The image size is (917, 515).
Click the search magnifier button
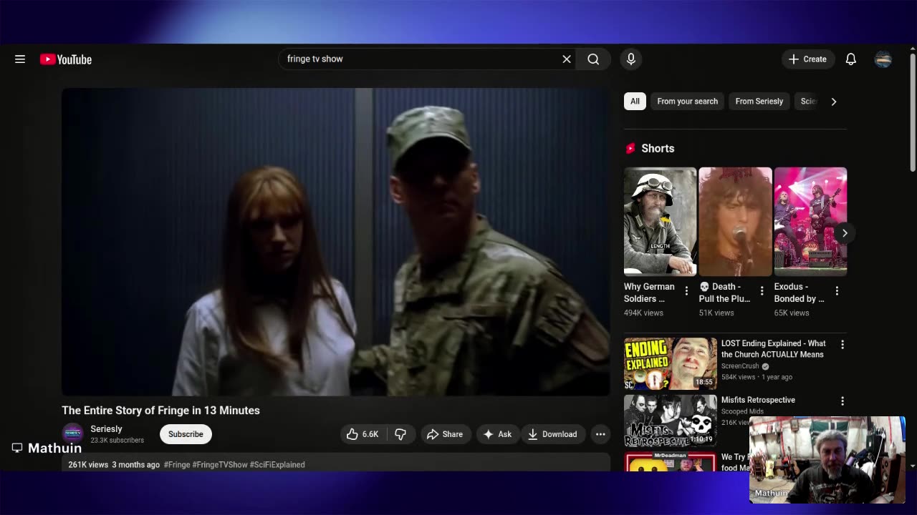pyautogui.click(x=593, y=59)
